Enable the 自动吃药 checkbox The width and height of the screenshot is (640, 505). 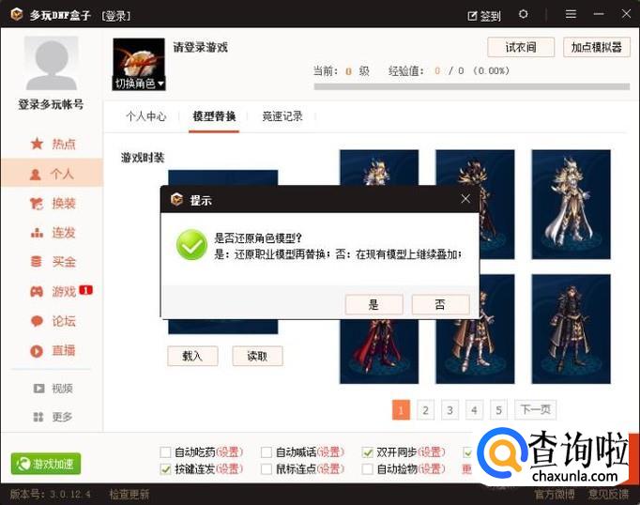point(165,452)
